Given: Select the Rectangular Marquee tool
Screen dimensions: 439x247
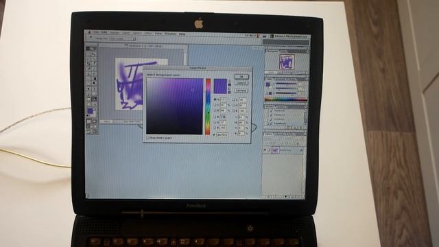Looking at the screenshot, I should (x=88, y=54).
